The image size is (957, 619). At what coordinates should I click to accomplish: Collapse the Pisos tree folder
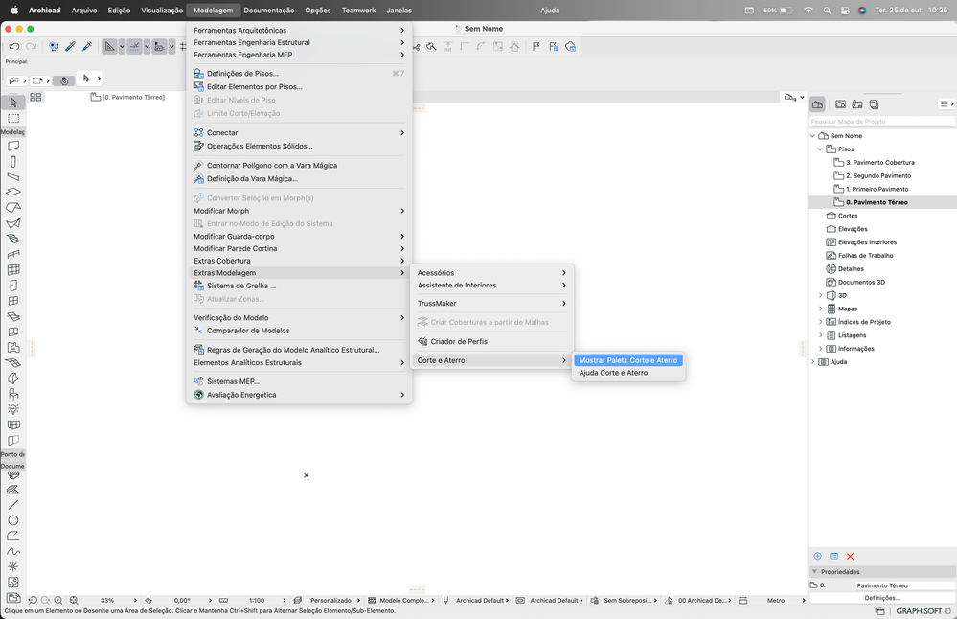[x=820, y=149]
